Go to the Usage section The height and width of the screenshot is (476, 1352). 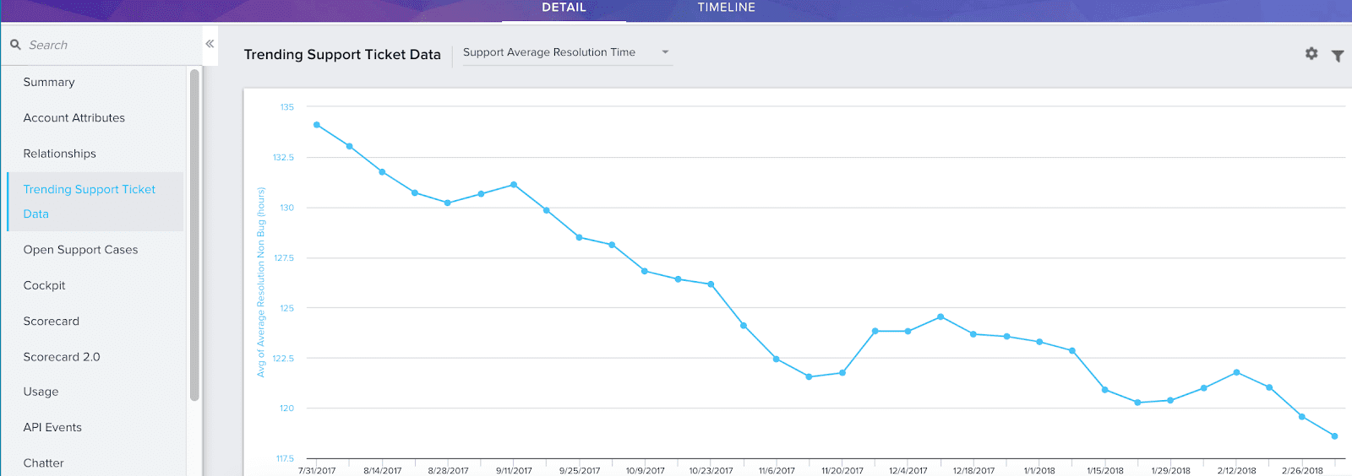click(41, 392)
